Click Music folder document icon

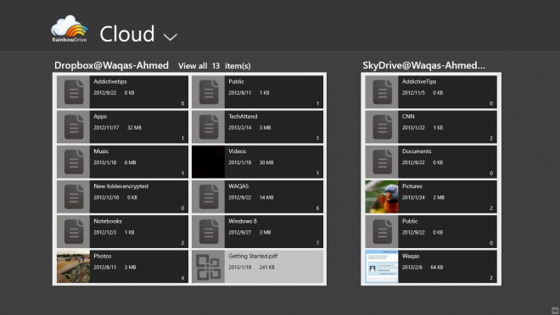(74, 162)
